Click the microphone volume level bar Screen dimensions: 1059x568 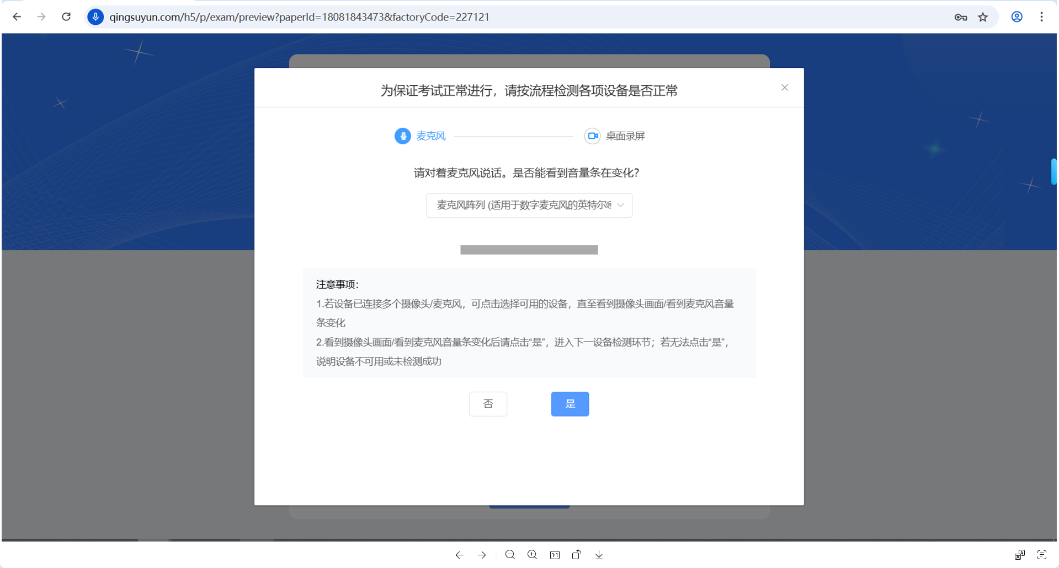coord(529,250)
